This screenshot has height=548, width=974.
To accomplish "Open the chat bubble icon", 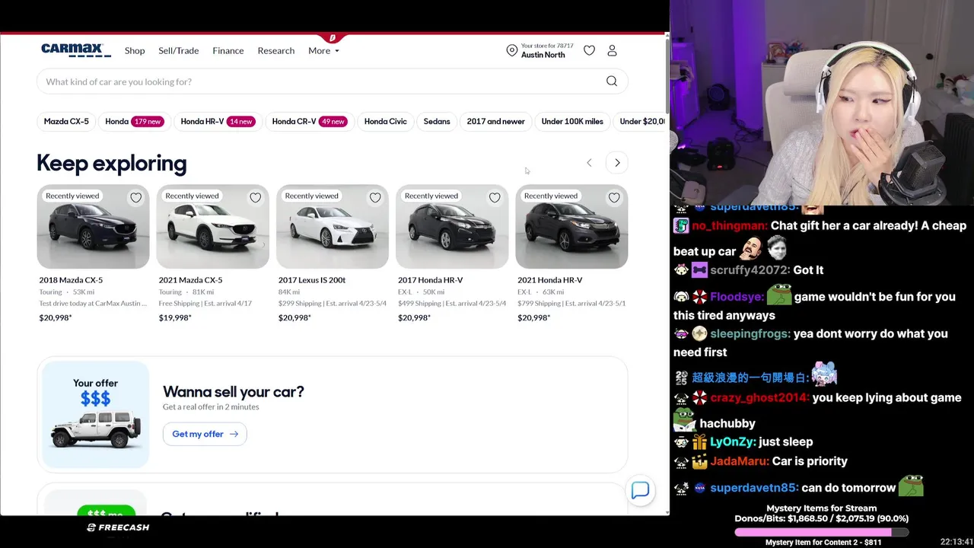I will pyautogui.click(x=640, y=491).
